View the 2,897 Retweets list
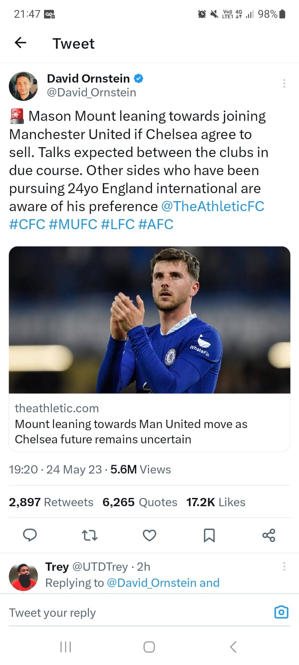The height and width of the screenshot is (665, 299). [51, 502]
